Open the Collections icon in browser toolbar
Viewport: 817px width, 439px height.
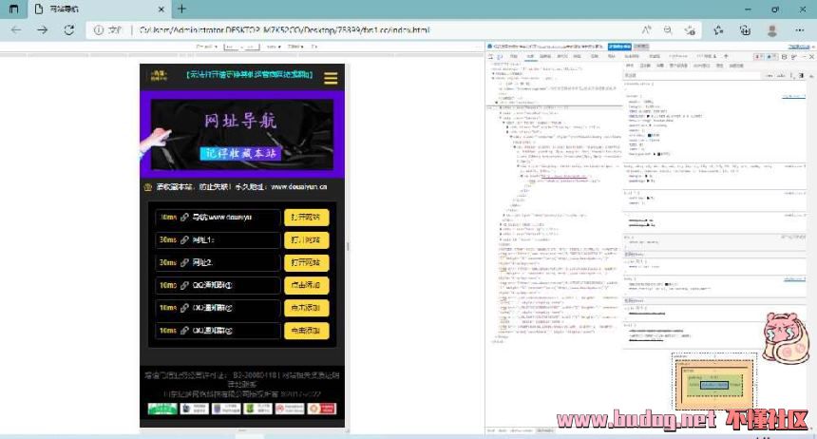pyautogui.click(x=745, y=30)
